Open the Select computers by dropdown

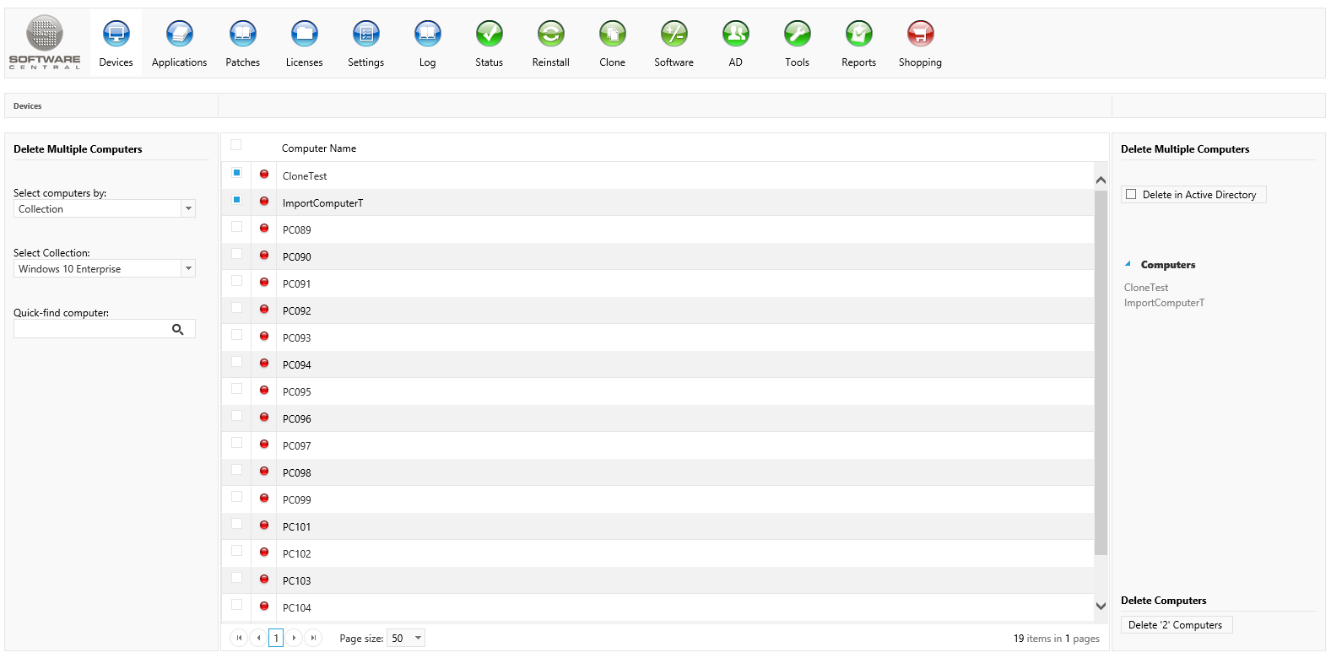pos(188,208)
